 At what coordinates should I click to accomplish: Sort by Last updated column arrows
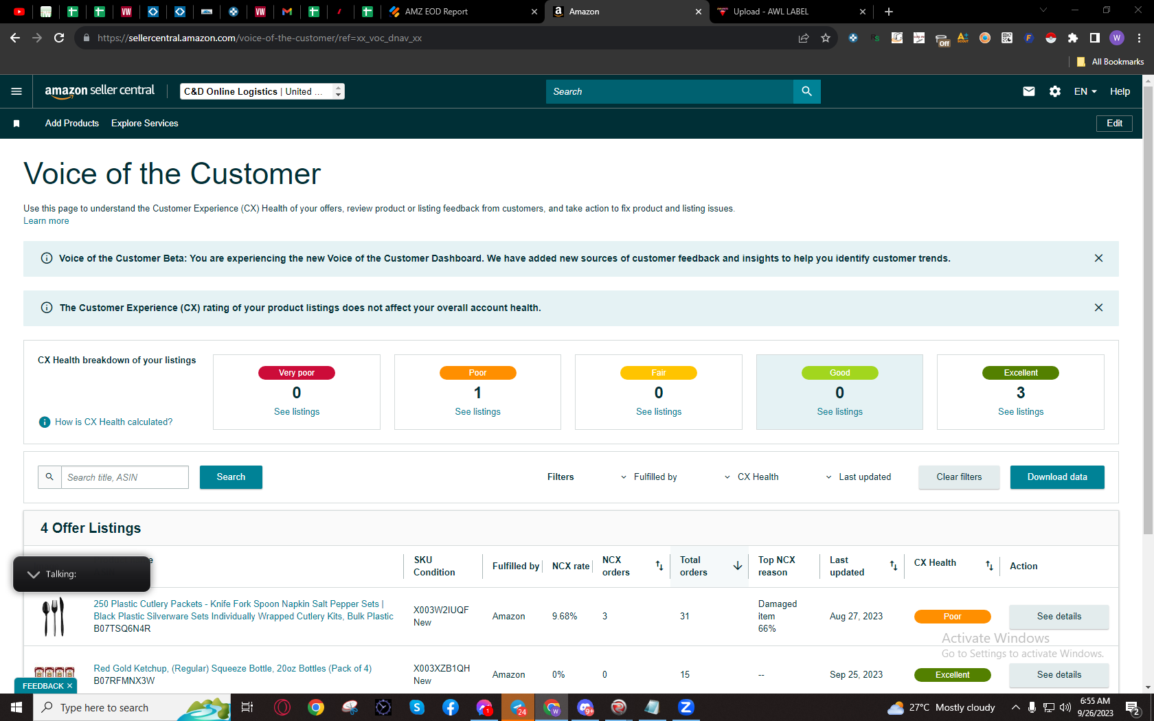click(894, 566)
